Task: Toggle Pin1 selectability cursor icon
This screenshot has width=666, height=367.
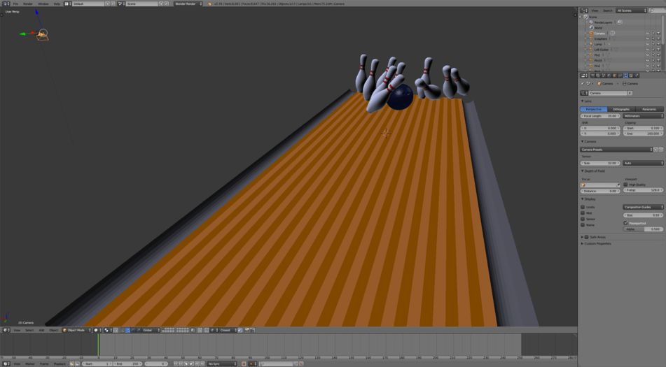Action: (653, 55)
